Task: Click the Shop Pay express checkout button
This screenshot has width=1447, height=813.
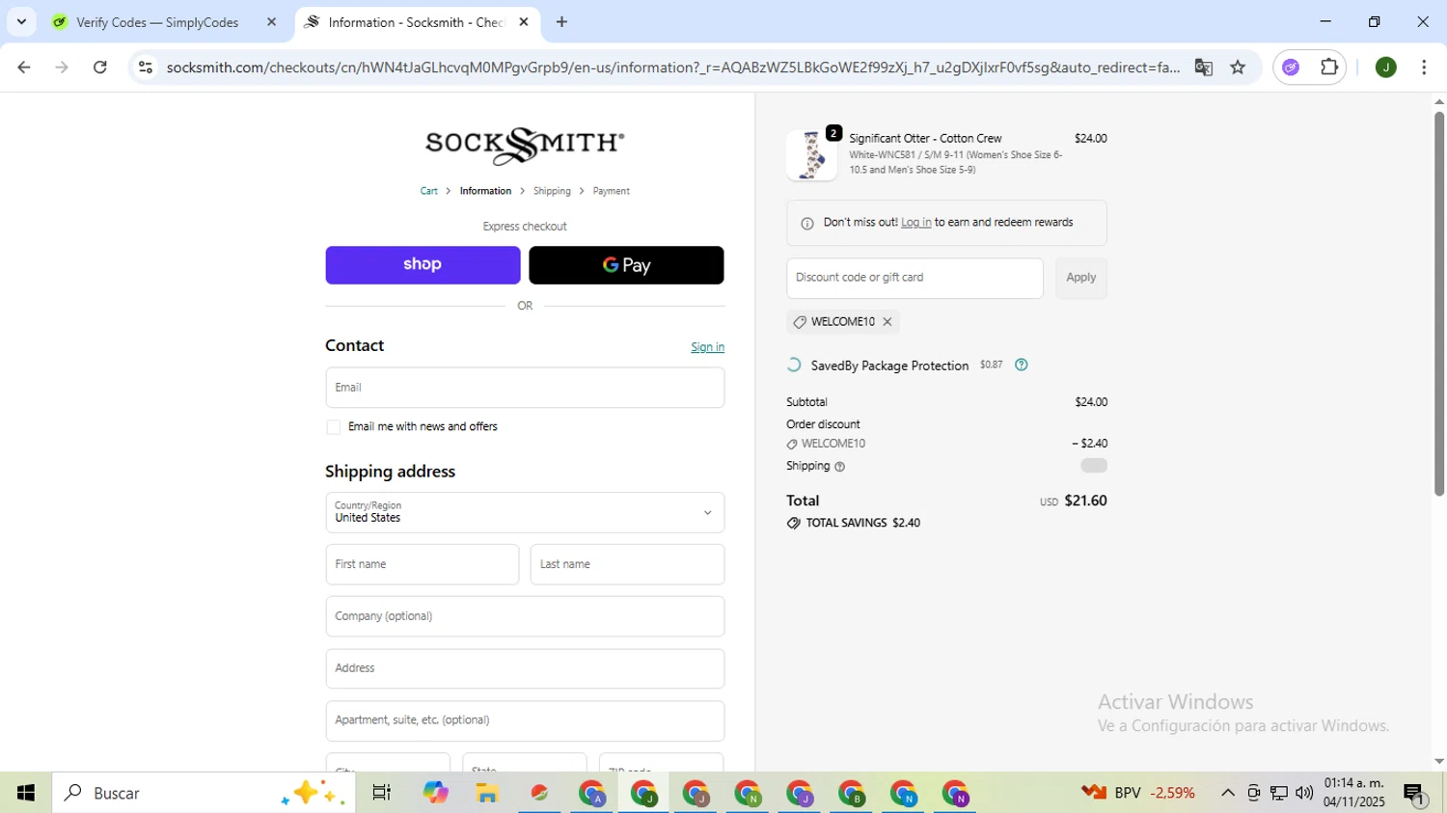Action: [x=423, y=265]
